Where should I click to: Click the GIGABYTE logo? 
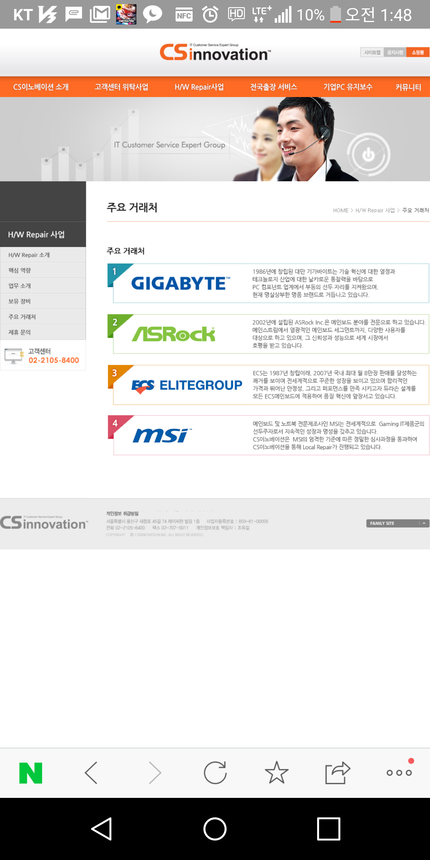pos(181,283)
